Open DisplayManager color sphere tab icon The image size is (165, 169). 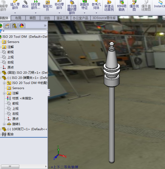[x=22, y=26]
